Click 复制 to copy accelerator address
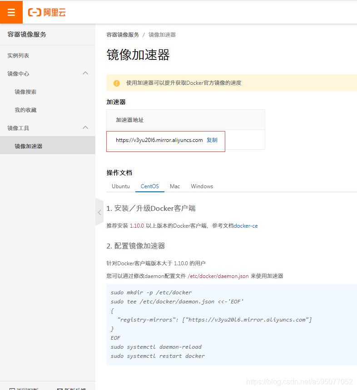 [x=212, y=140]
